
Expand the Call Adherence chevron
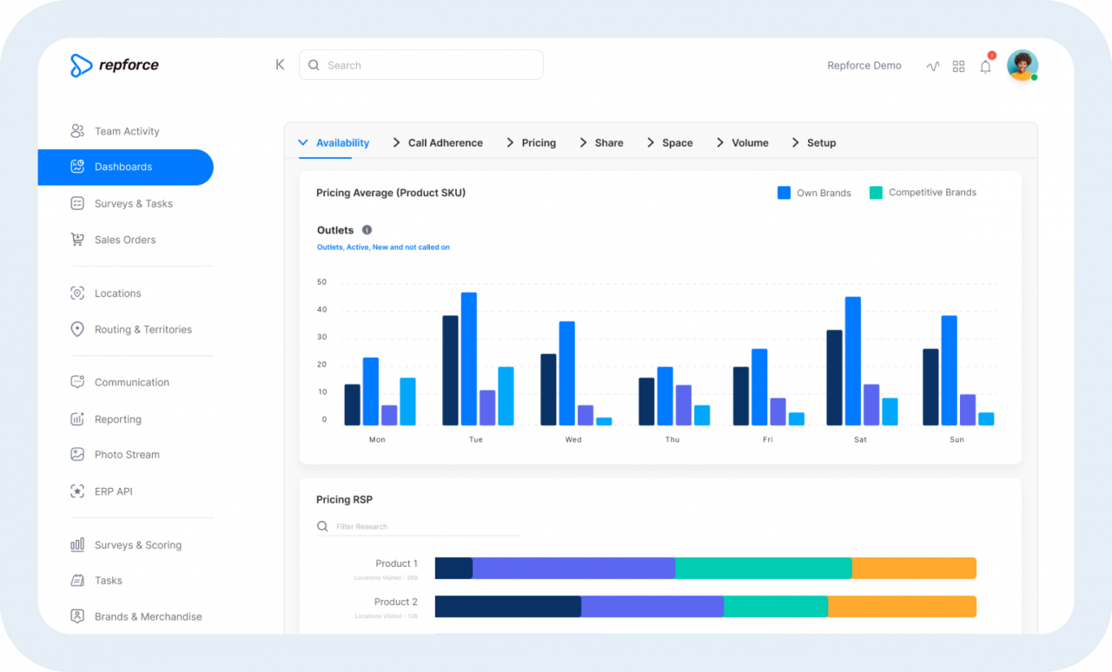395,142
